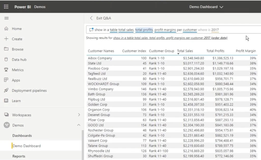Open Data hub in navigation

pyautogui.click(x=19, y=60)
